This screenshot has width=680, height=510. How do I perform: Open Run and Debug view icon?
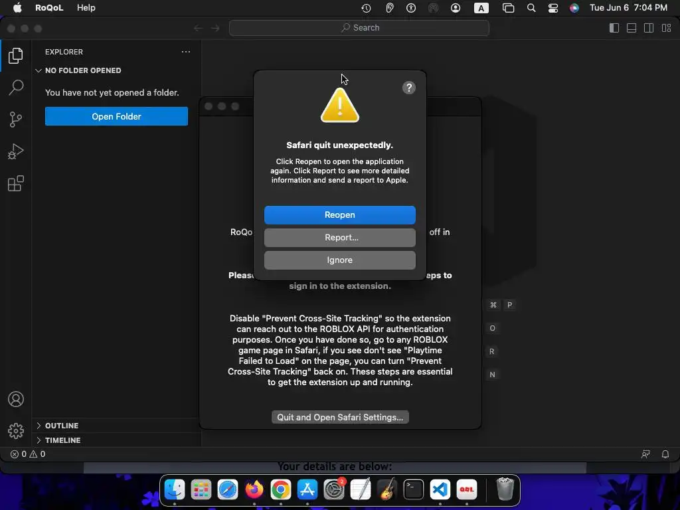coord(16,151)
